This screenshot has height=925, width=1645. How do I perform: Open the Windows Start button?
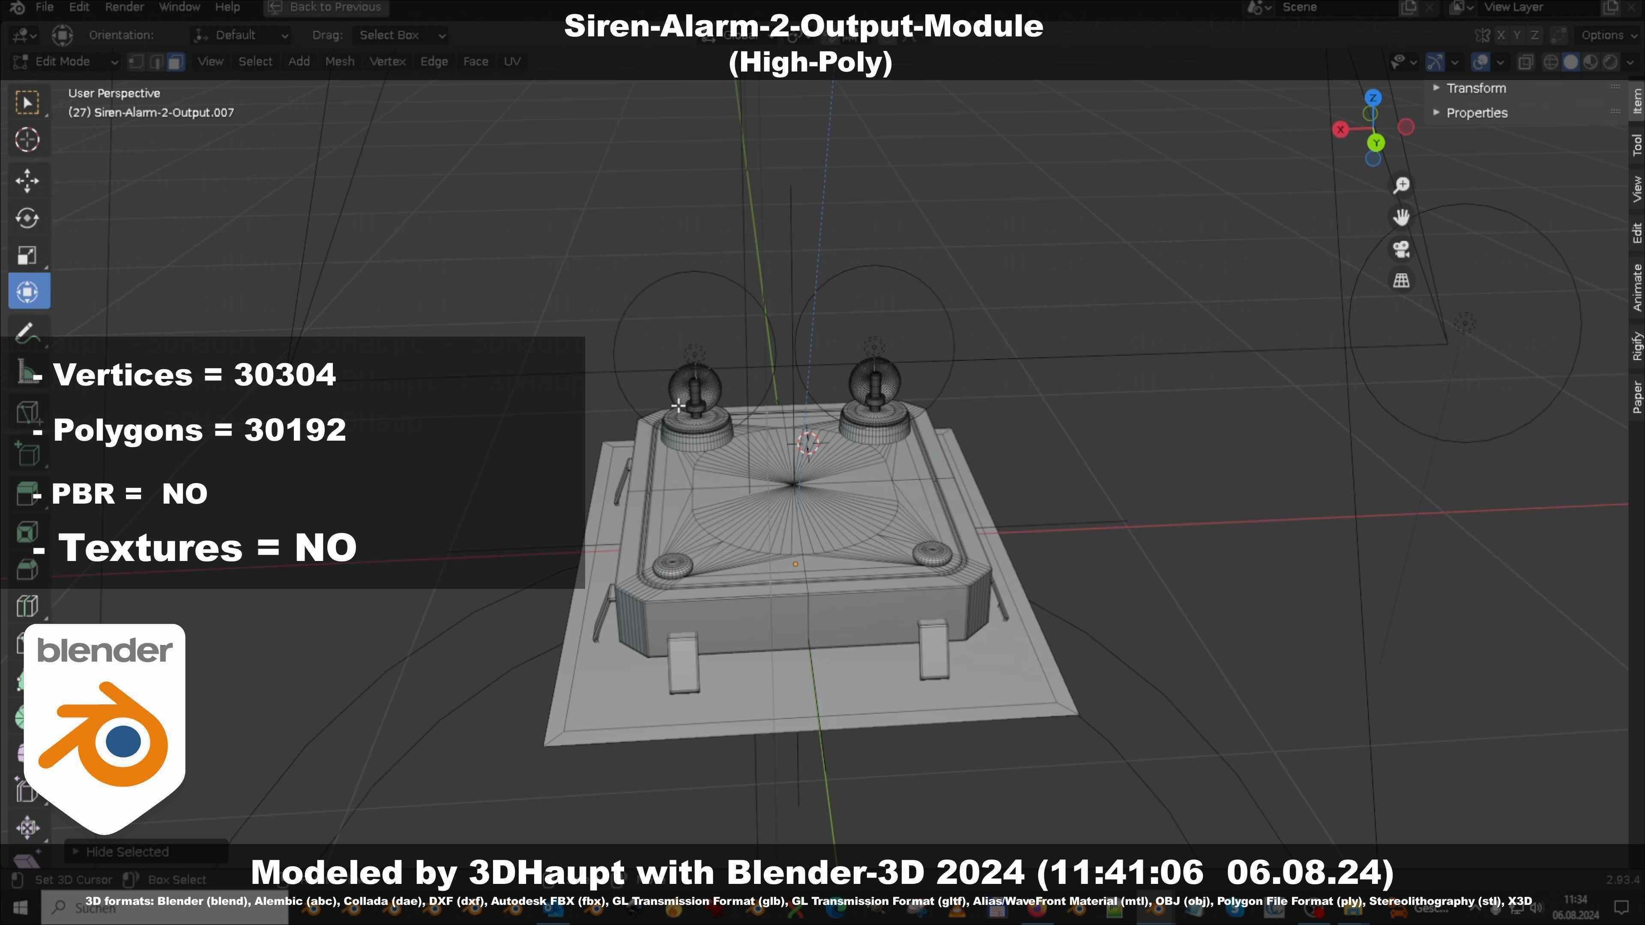(20, 907)
